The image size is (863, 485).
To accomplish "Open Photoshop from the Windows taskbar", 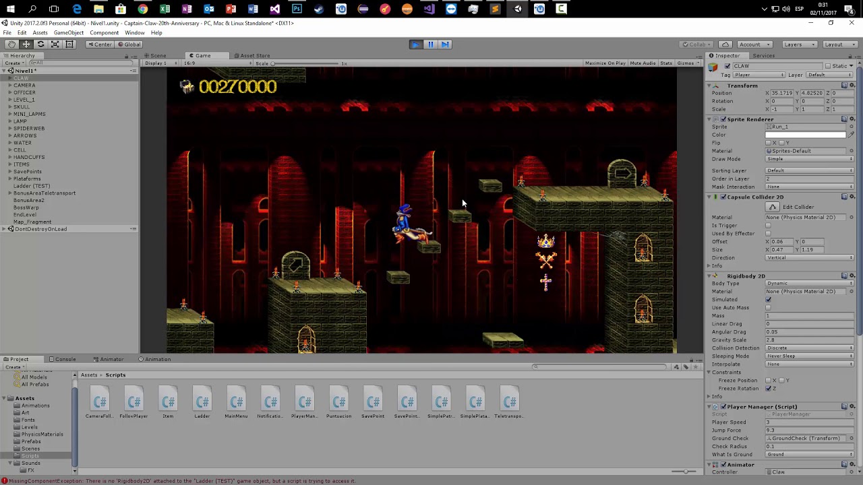I will point(297,9).
